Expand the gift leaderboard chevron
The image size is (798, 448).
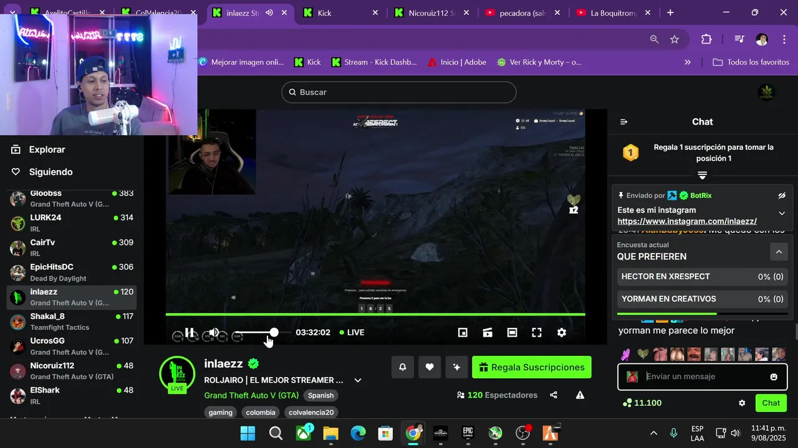point(702,175)
